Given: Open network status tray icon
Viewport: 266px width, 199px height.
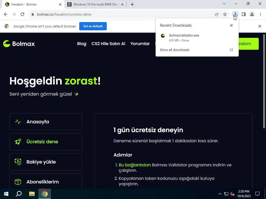Looking at the screenshot, I should (226, 194).
